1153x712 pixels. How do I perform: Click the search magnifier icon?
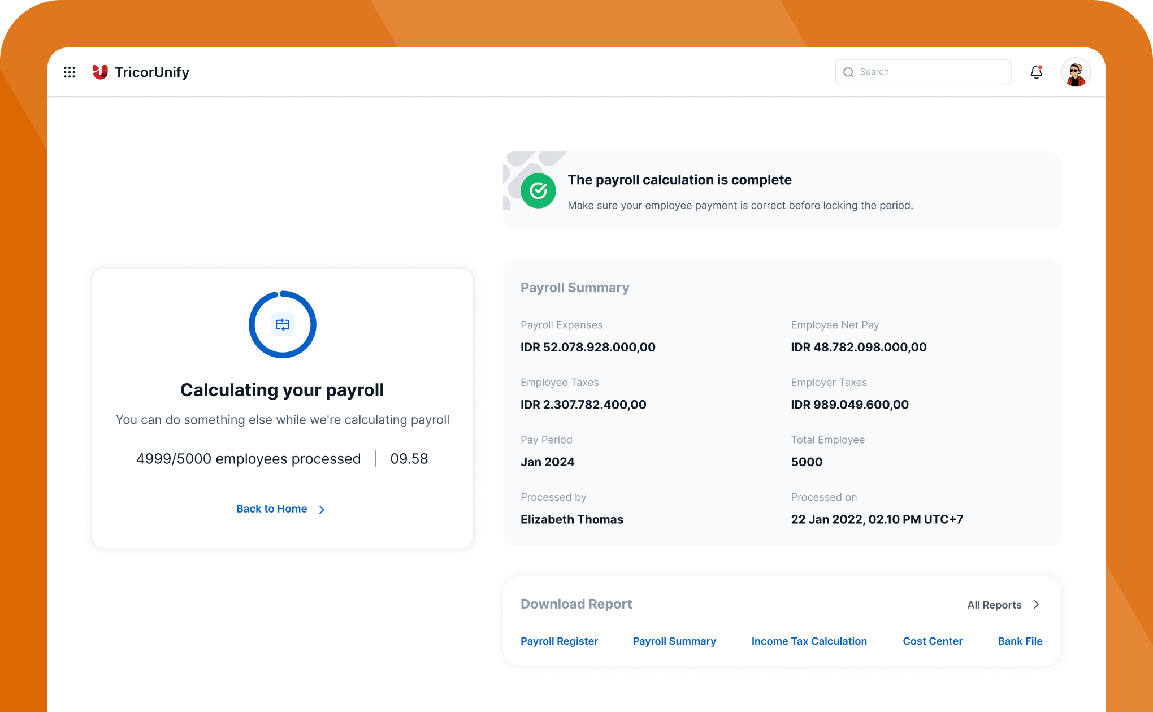coord(848,72)
